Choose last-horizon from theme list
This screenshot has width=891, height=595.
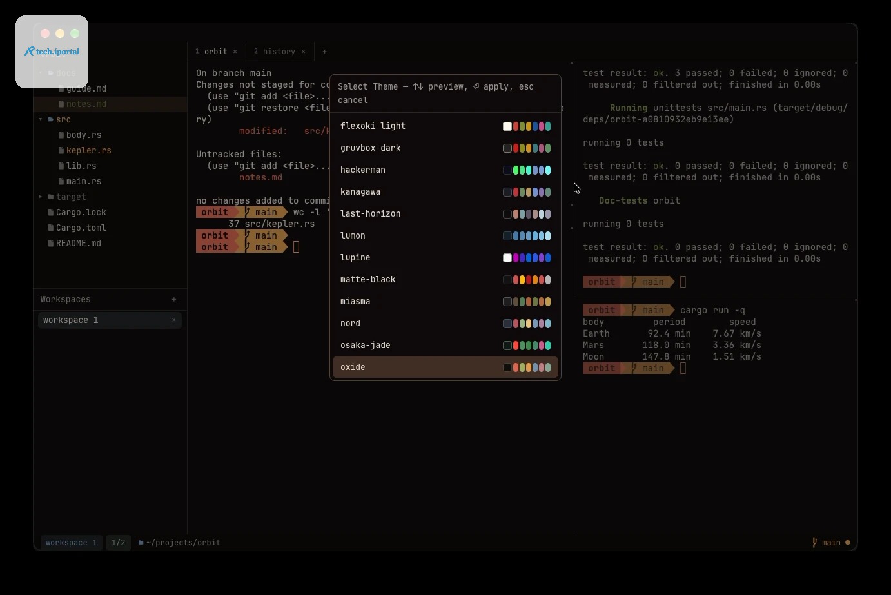click(445, 214)
